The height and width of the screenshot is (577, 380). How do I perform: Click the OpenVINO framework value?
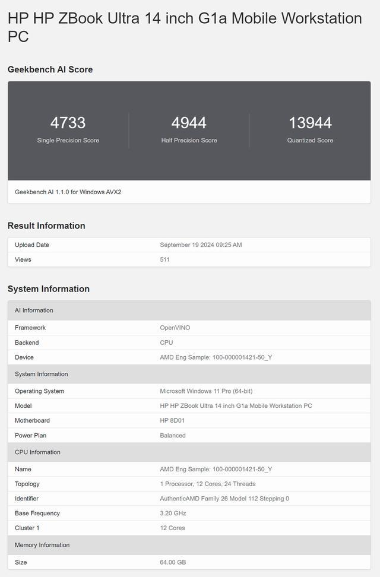(175, 328)
